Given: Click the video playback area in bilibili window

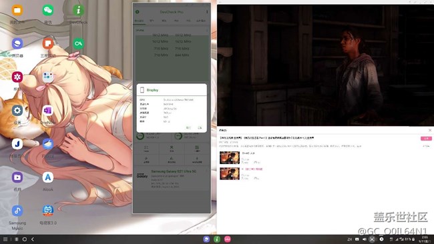Looking at the screenshot, I should click(x=326, y=65).
